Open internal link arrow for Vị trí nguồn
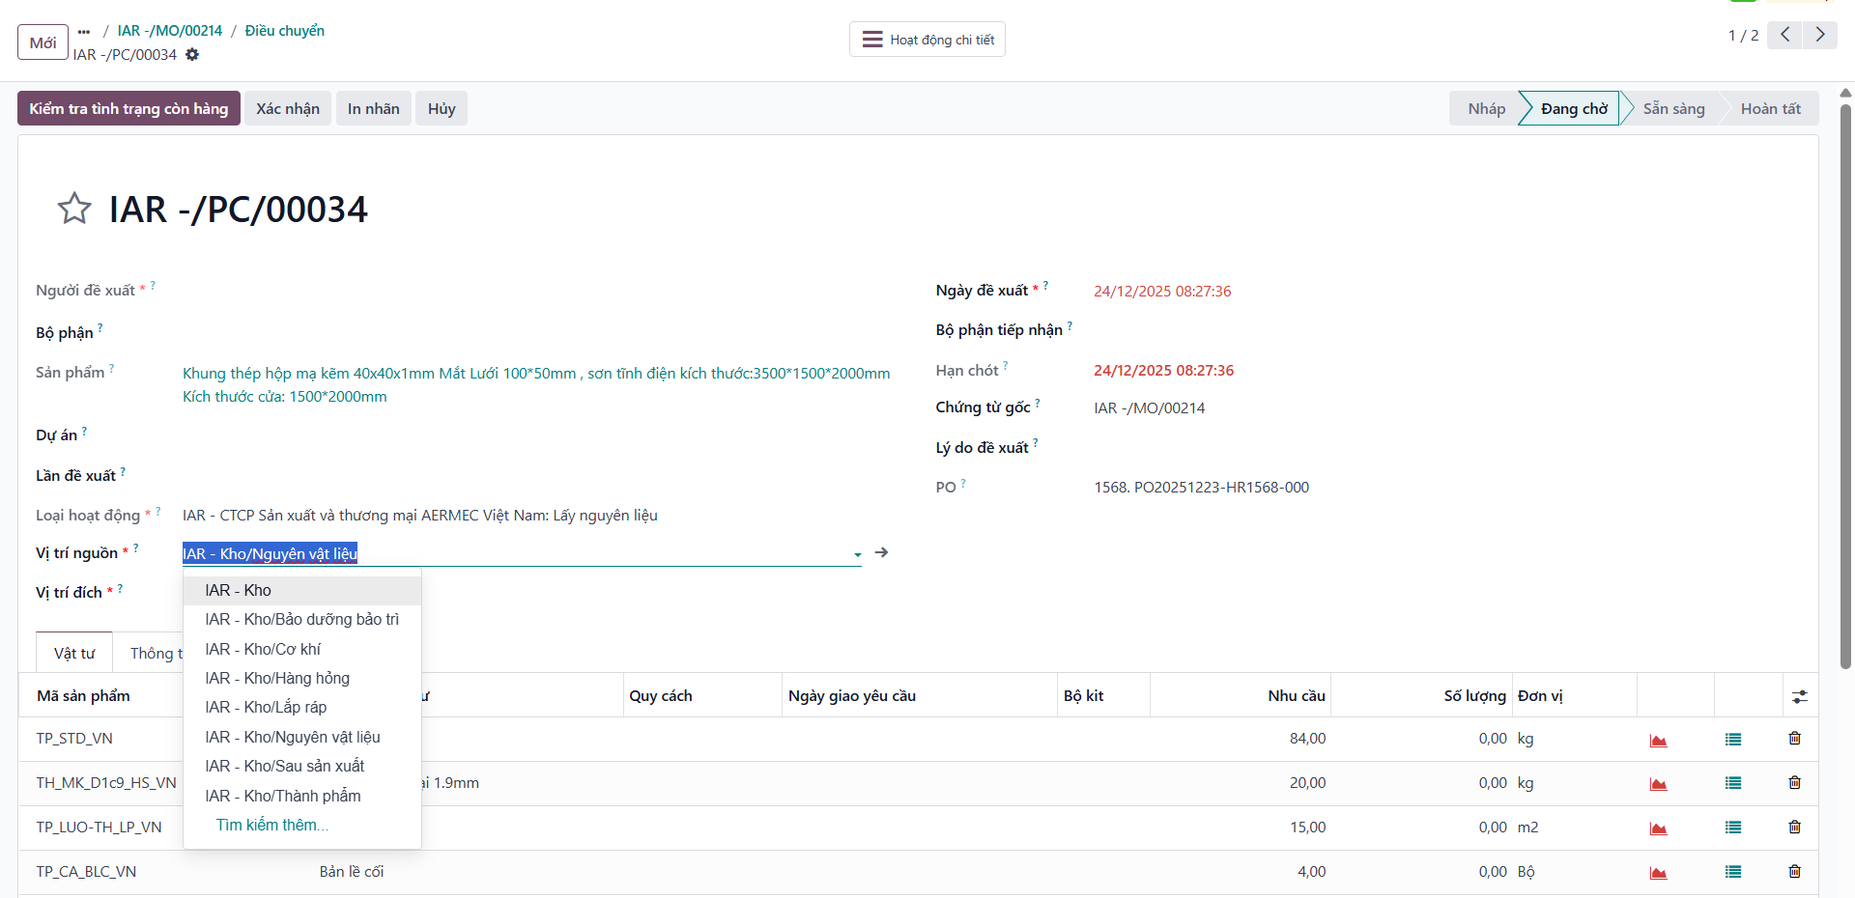 [x=881, y=552]
